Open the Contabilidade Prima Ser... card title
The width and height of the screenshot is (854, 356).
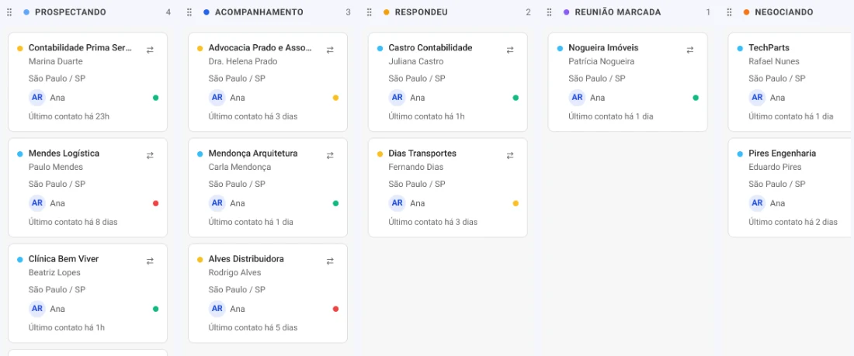pyautogui.click(x=80, y=48)
